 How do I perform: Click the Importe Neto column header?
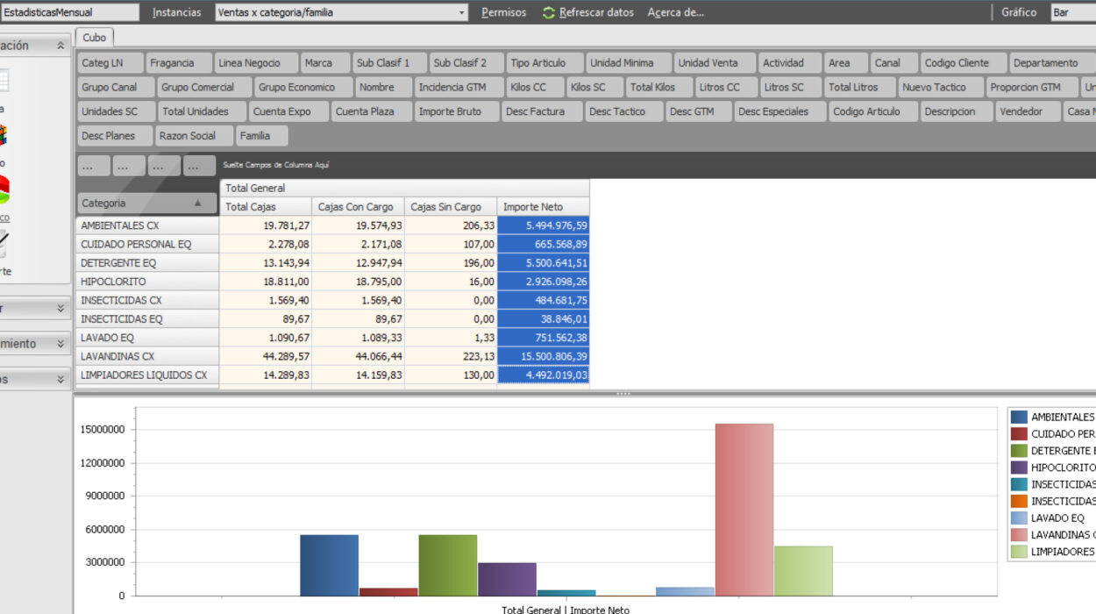pyautogui.click(x=544, y=207)
